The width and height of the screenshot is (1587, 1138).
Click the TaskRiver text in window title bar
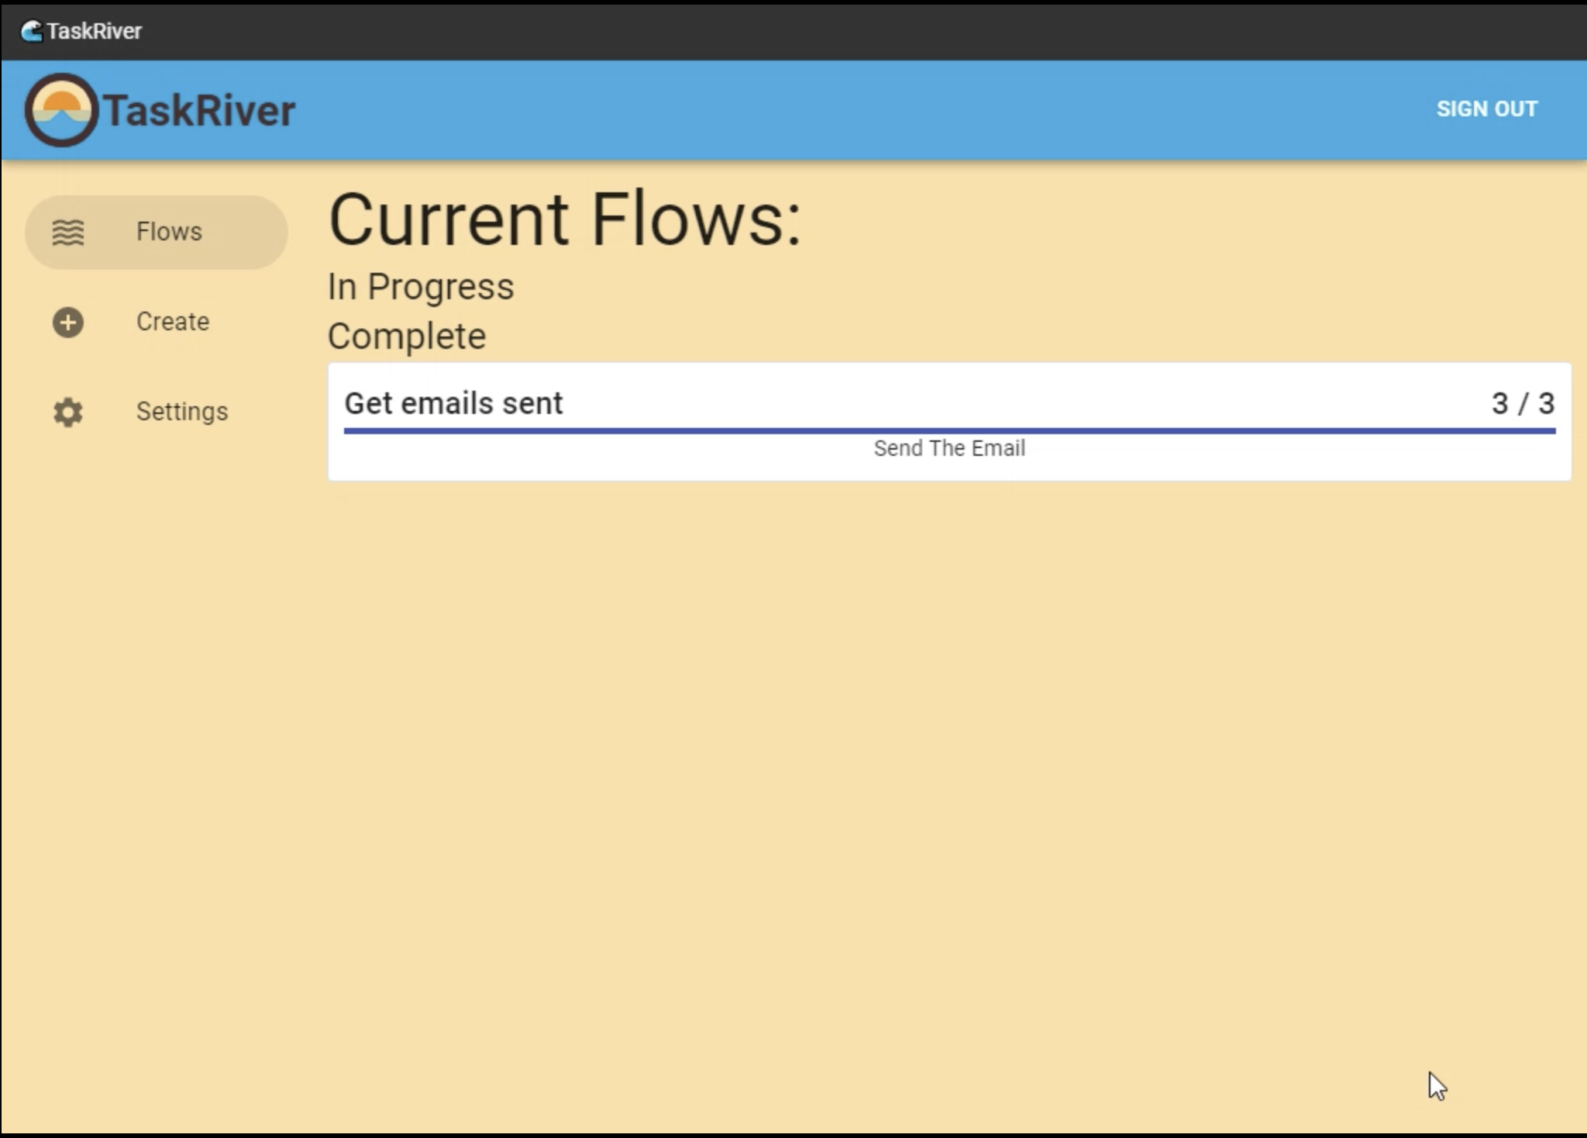(94, 31)
